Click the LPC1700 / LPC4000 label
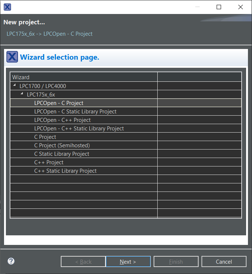Screen dimensions: 252x274 (x=43, y=86)
